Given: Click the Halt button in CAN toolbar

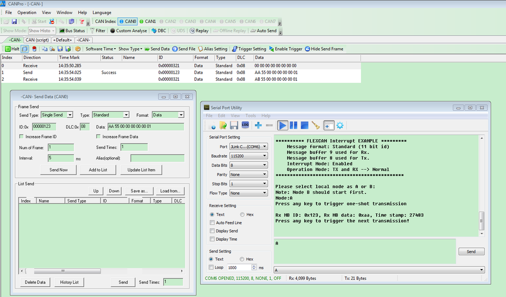Looking at the screenshot, I should (x=12, y=49).
